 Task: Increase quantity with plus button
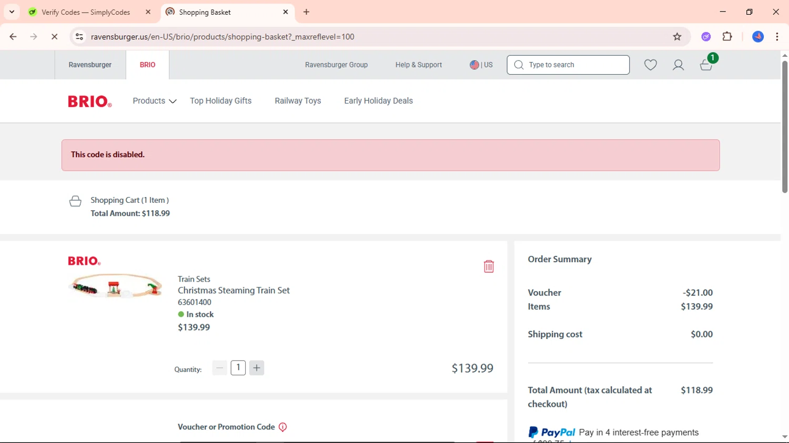tap(257, 368)
